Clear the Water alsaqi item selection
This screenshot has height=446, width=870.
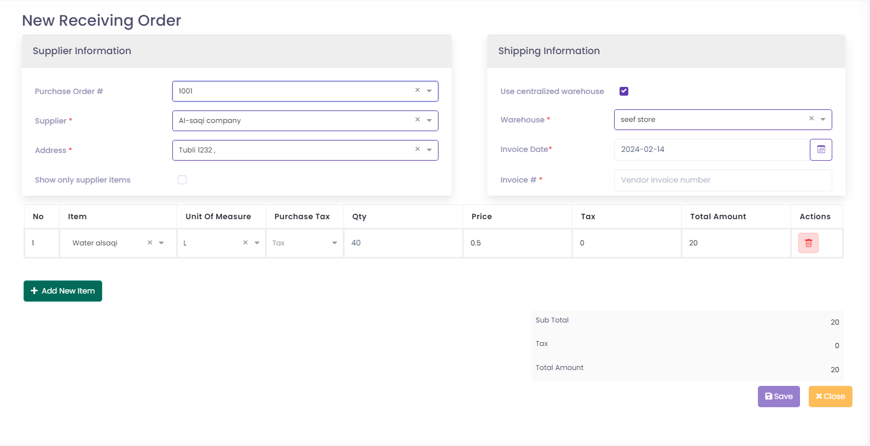[x=150, y=243]
